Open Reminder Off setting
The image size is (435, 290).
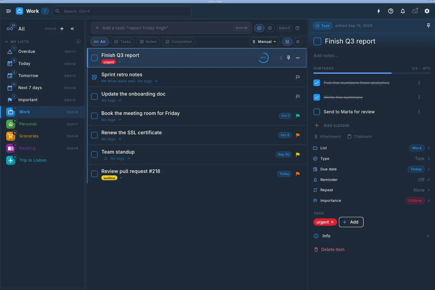[371, 180]
